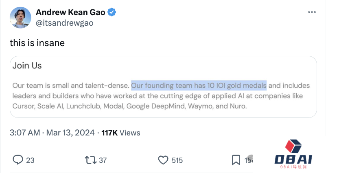The image size is (337, 173).
Task: Toggle the bookmark icon on the tweet
Action: click(x=236, y=160)
